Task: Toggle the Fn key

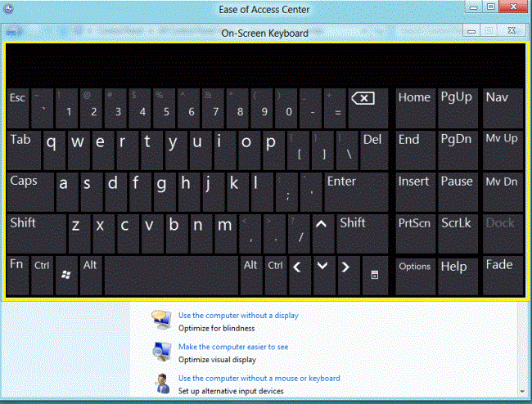Action: 18,276
